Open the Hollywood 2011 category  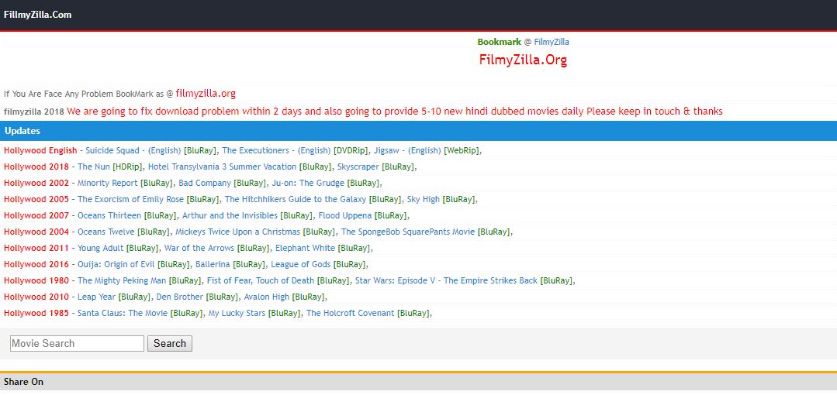tap(36, 249)
